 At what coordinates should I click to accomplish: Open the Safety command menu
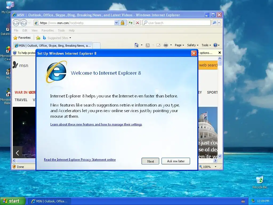[192, 45]
